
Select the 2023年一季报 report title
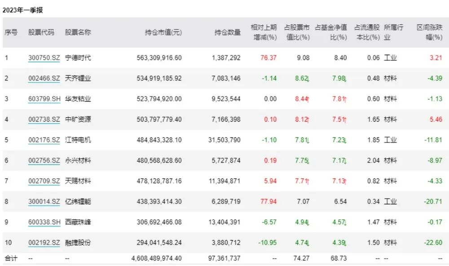[x=22, y=10]
